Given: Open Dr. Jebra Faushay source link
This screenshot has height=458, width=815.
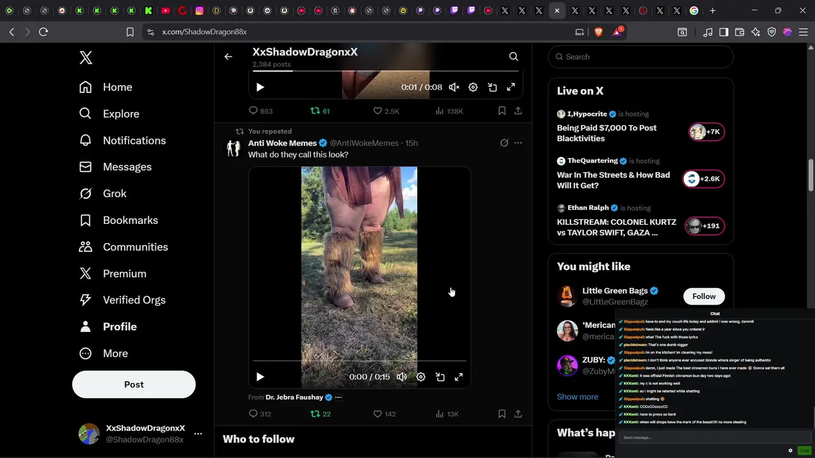Looking at the screenshot, I should 294,397.
